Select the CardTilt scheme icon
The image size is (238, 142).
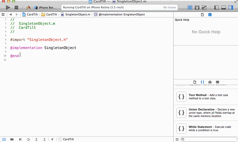click(28, 7)
